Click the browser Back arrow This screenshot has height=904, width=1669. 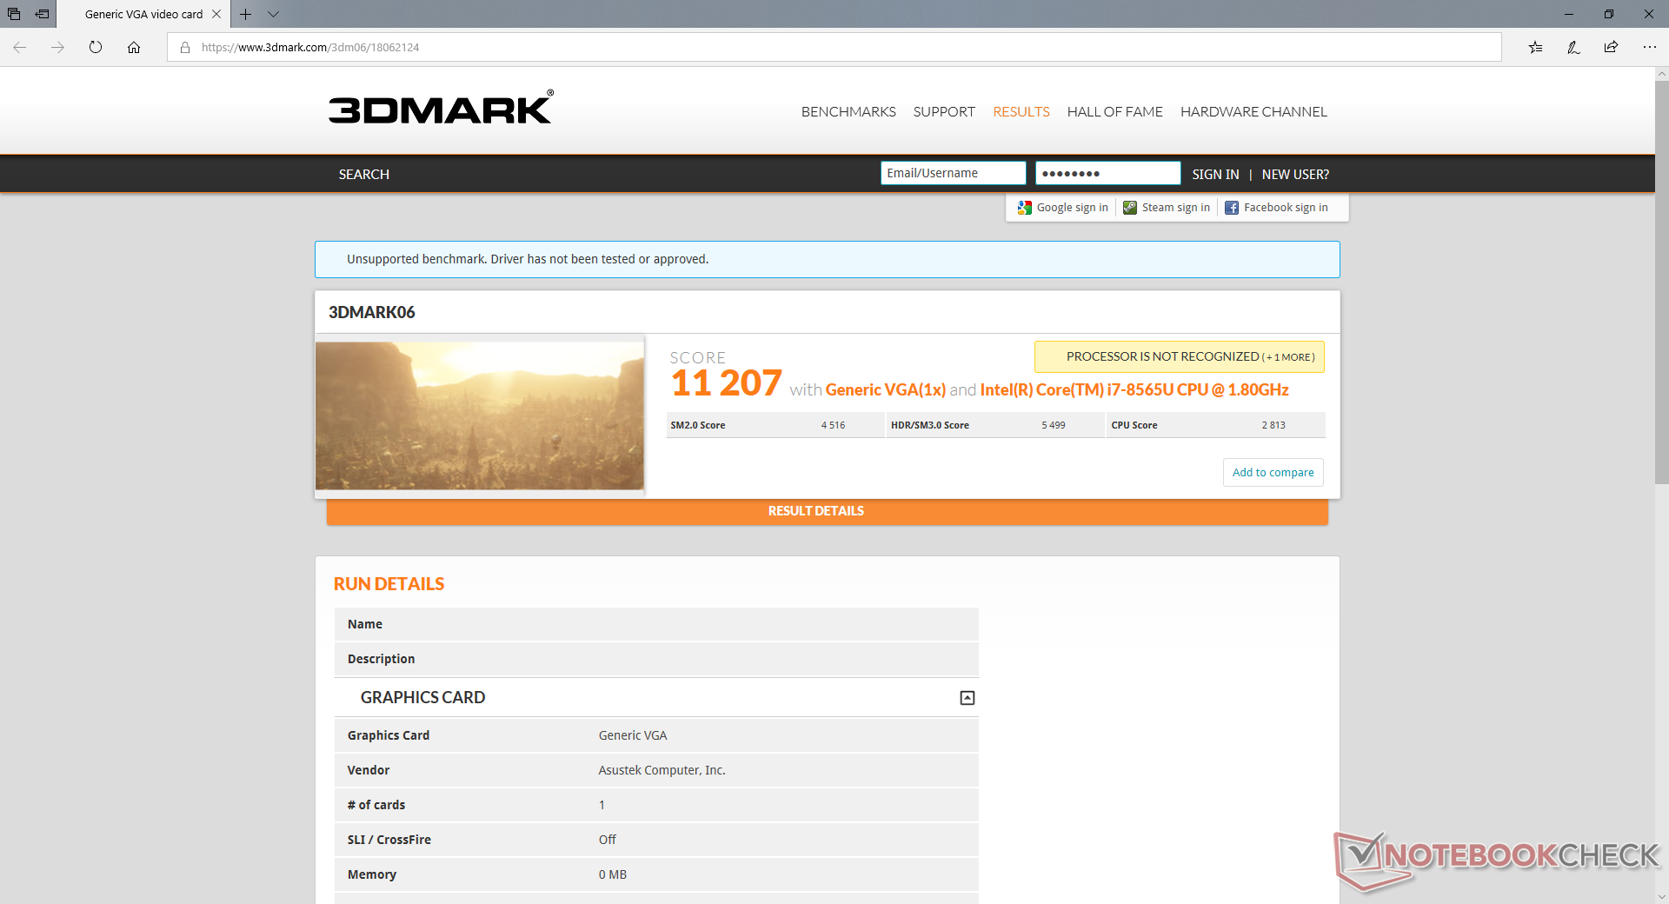point(19,47)
